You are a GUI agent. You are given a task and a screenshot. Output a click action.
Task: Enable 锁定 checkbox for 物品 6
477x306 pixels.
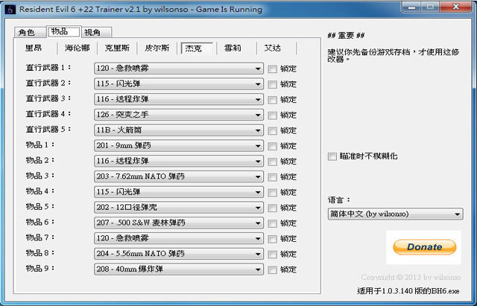pos(272,223)
